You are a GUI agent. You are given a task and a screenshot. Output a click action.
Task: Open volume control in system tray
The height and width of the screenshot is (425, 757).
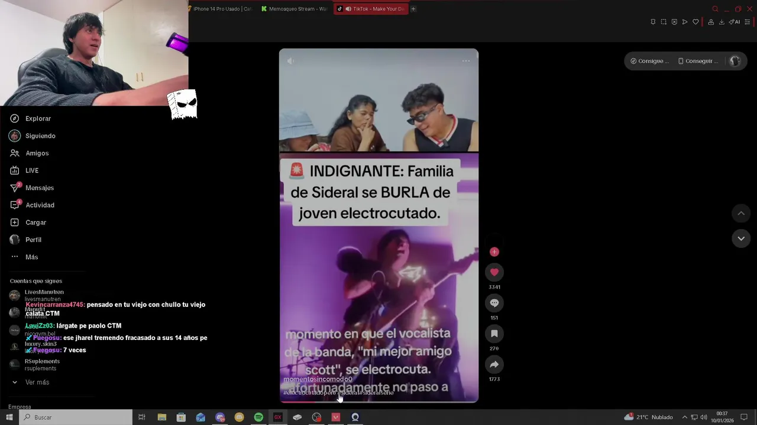click(704, 417)
